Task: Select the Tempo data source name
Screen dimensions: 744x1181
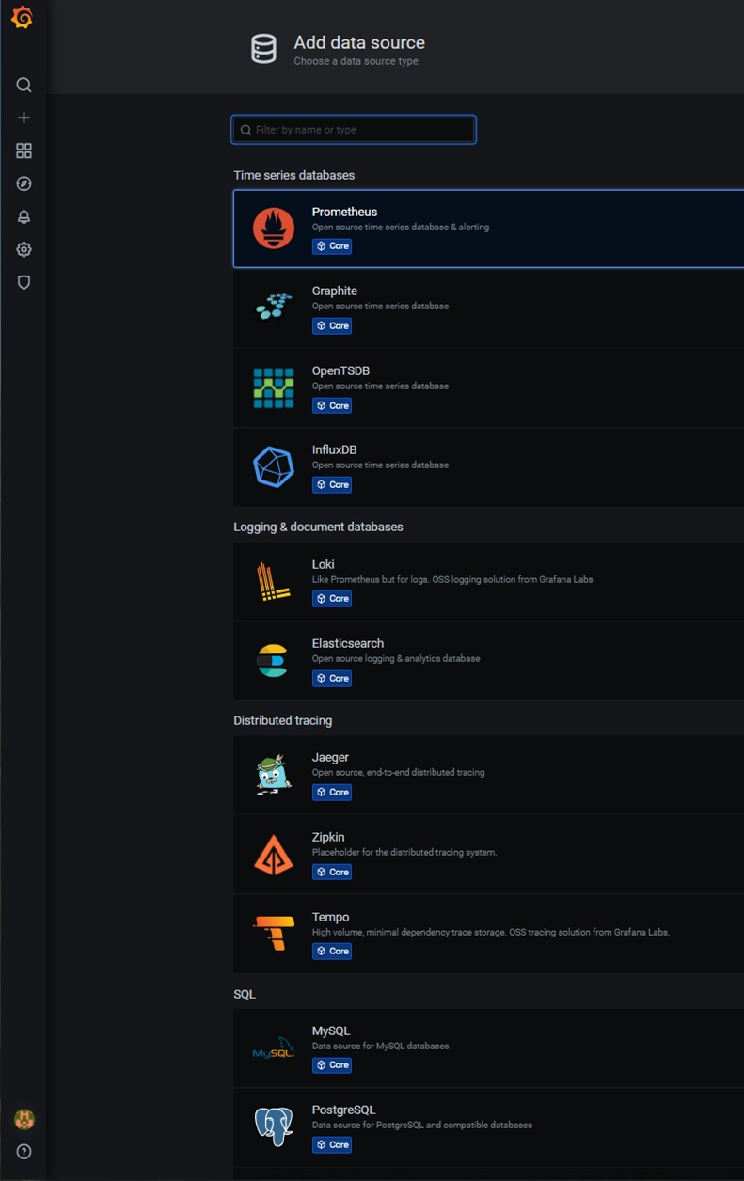Action: coord(330,917)
